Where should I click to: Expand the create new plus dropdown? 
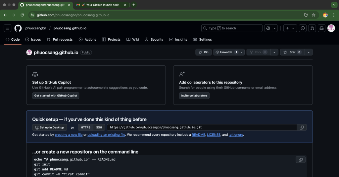290,28
